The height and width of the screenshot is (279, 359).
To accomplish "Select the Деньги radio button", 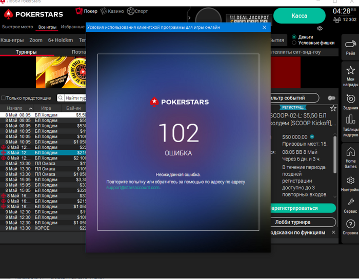I will point(294,37).
